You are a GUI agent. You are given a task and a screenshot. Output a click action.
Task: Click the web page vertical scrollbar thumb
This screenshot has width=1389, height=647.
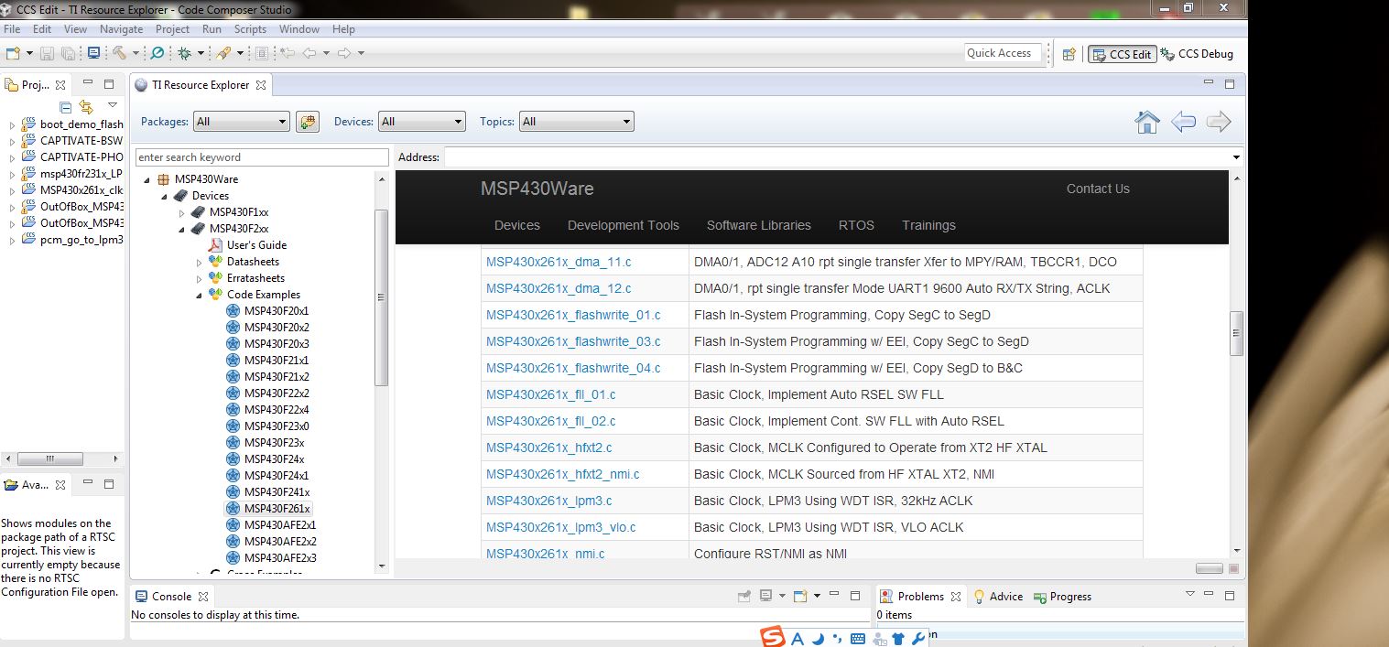click(1236, 333)
